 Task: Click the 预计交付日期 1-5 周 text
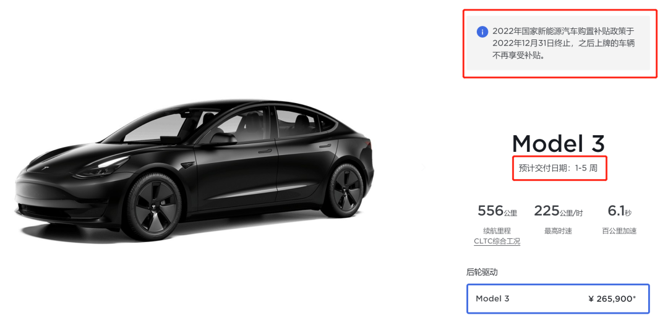[558, 168]
